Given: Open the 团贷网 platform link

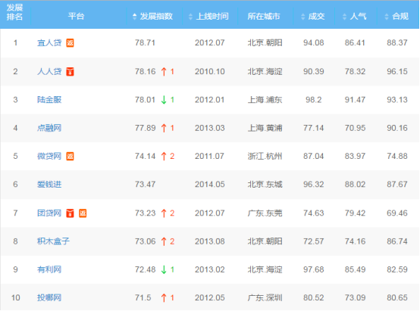Looking at the screenshot, I should tap(49, 213).
